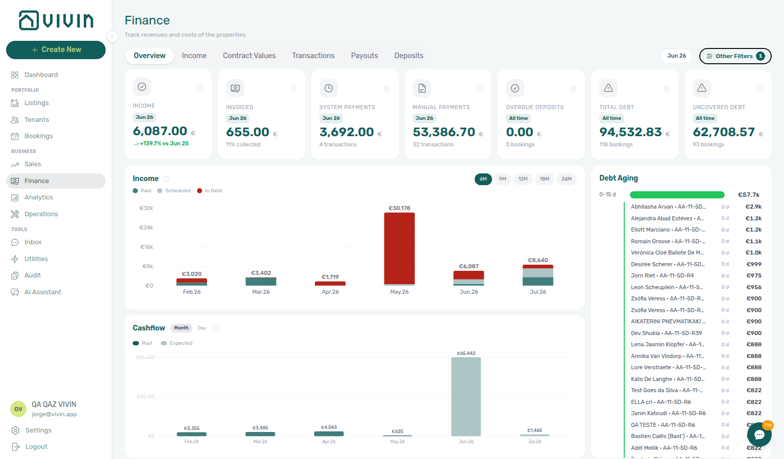Open Jorn Riet debt entry
The width and height of the screenshot is (784, 459).
pos(696,276)
